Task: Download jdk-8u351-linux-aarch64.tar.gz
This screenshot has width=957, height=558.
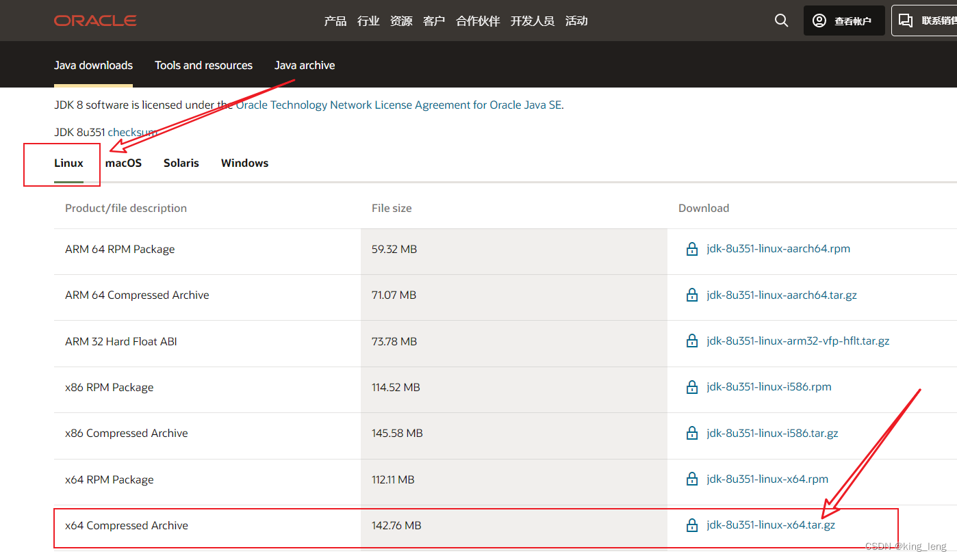Action: 782,295
